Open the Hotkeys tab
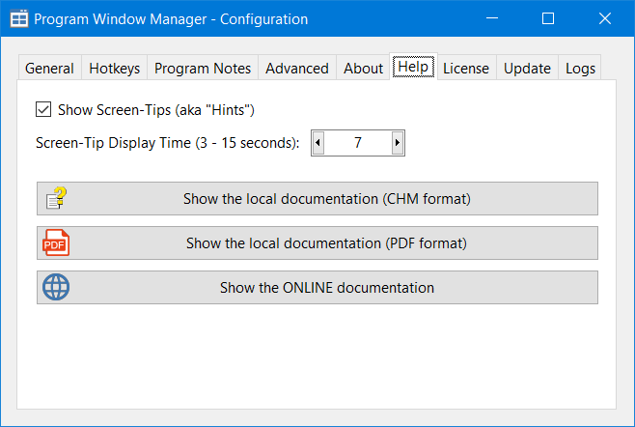Image resolution: width=635 pixels, height=427 pixels. (114, 69)
